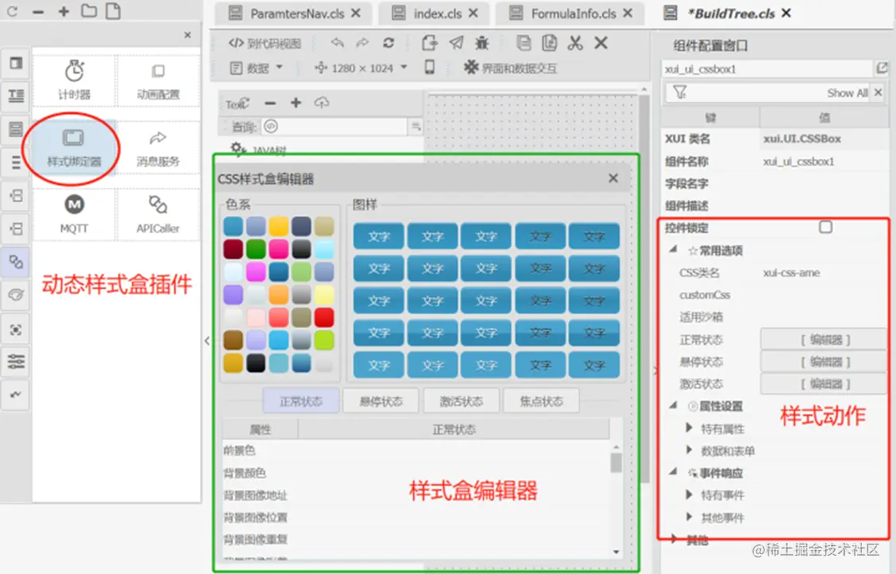
Task: Click the pop-out icon beside xui_ui_cssbox1 field
Action: click(882, 68)
